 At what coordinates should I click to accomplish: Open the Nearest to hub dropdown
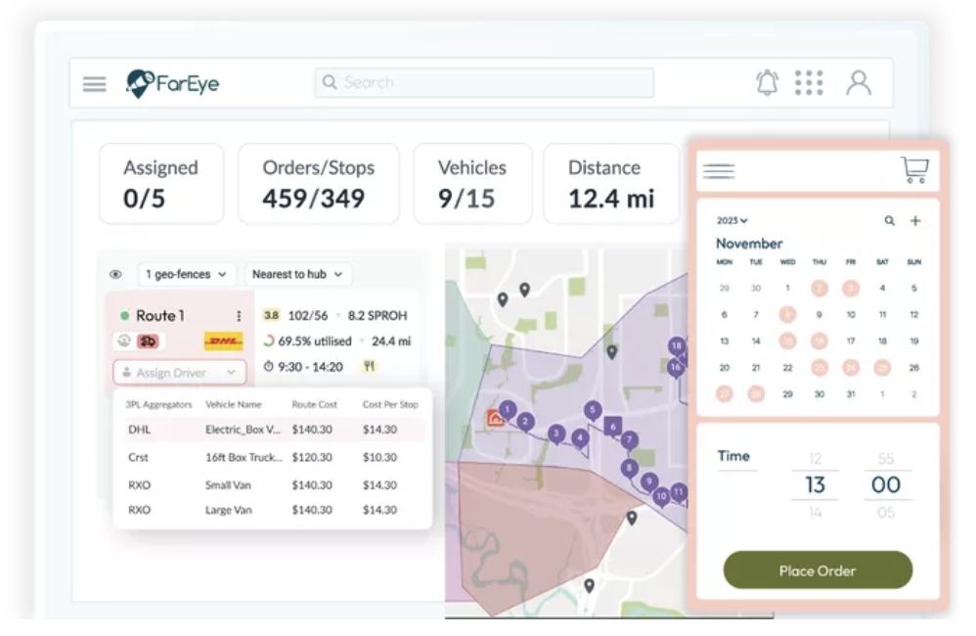(x=297, y=274)
